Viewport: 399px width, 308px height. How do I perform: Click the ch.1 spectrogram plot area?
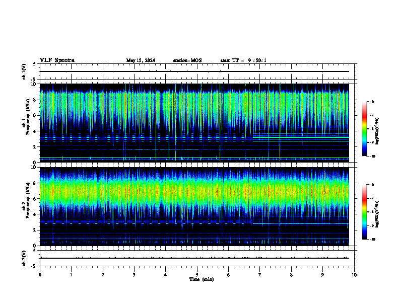194,123
